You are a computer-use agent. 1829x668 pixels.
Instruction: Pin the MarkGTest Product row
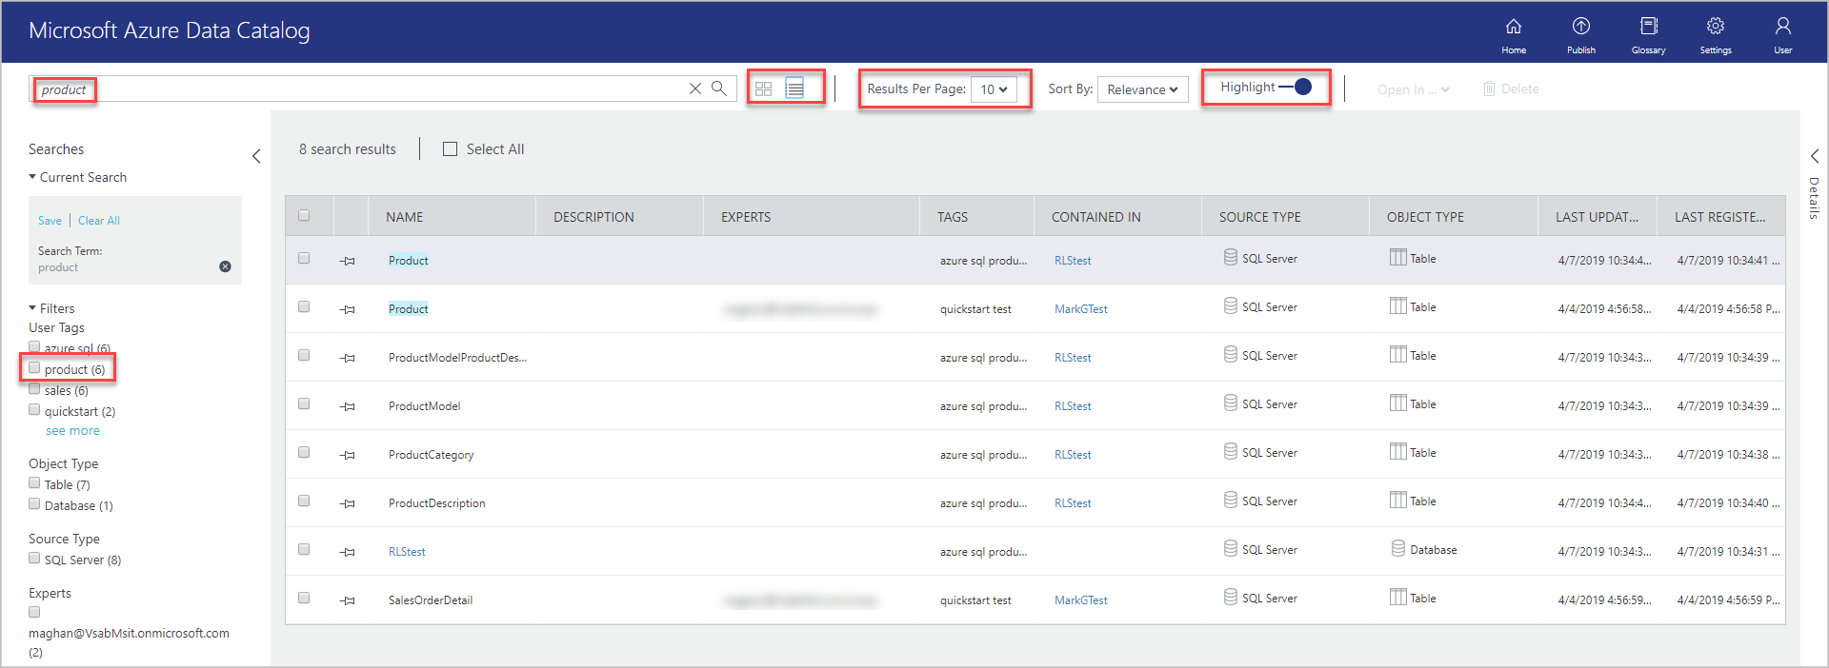[x=348, y=309]
